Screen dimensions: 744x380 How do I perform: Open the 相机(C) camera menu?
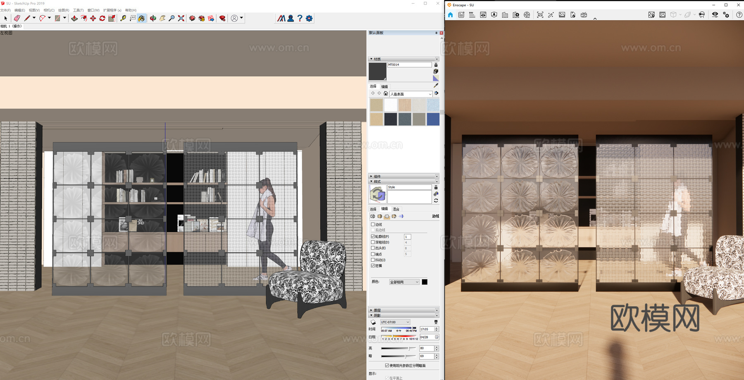point(49,10)
